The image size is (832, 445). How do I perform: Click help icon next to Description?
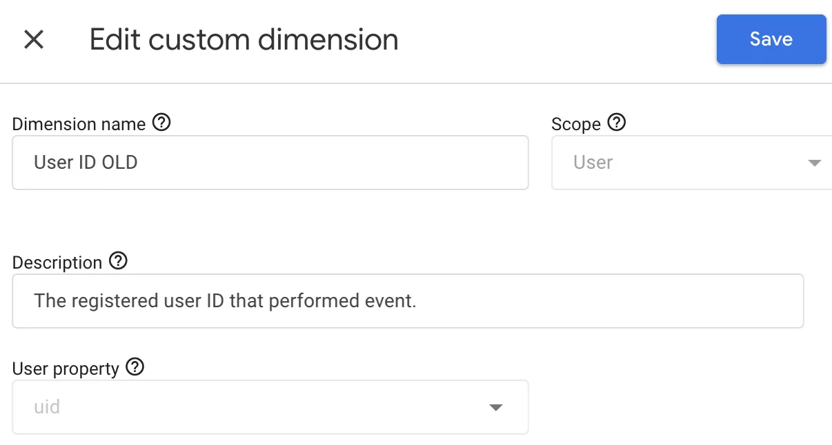[x=119, y=261]
